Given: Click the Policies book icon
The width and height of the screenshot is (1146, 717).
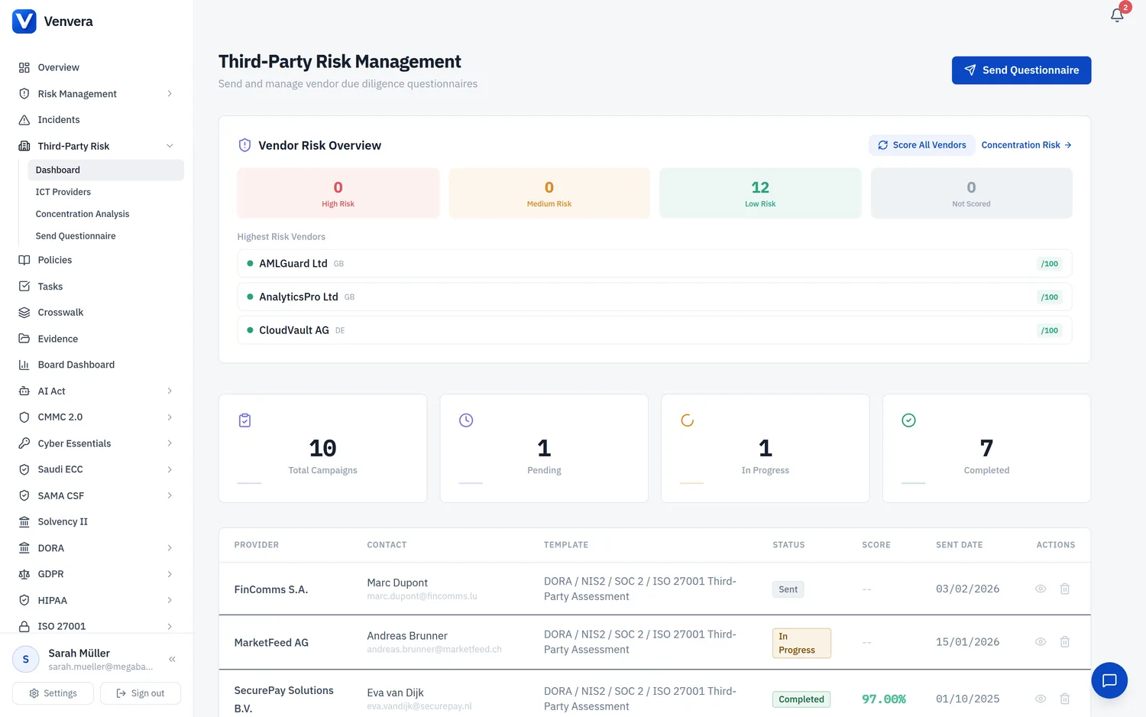Looking at the screenshot, I should 24,260.
